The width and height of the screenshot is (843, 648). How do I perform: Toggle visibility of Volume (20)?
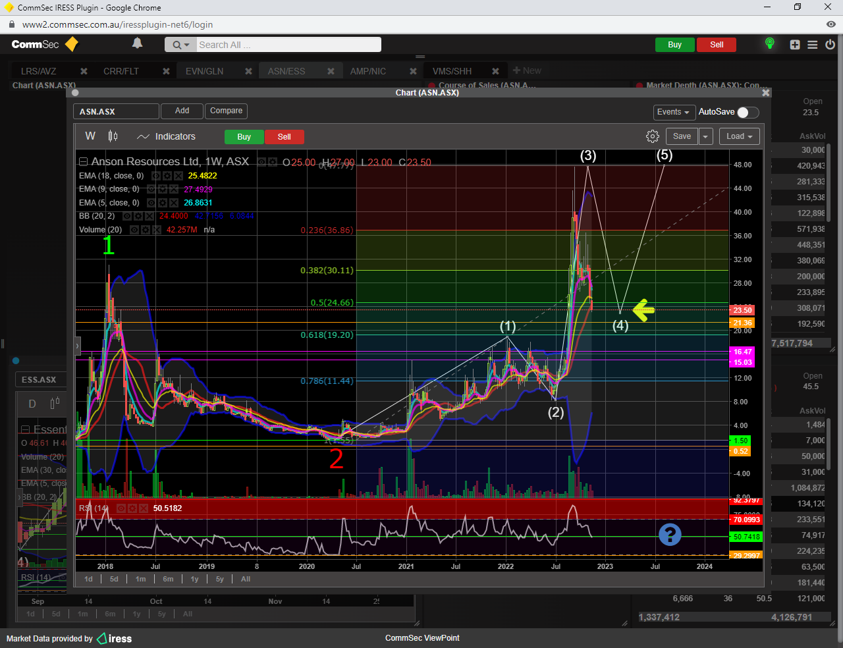pos(134,230)
